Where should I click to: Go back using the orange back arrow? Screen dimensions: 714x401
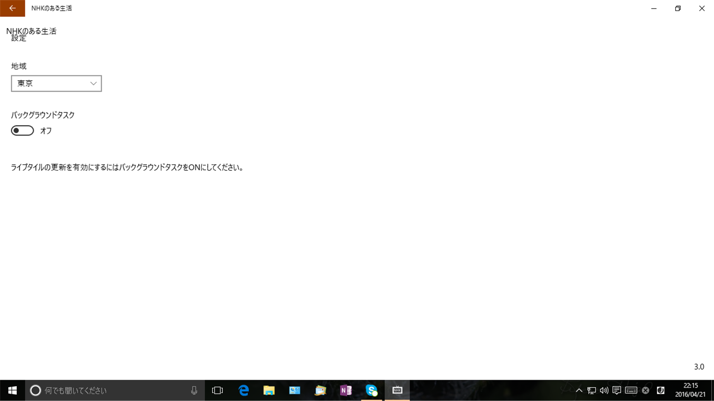(x=12, y=8)
